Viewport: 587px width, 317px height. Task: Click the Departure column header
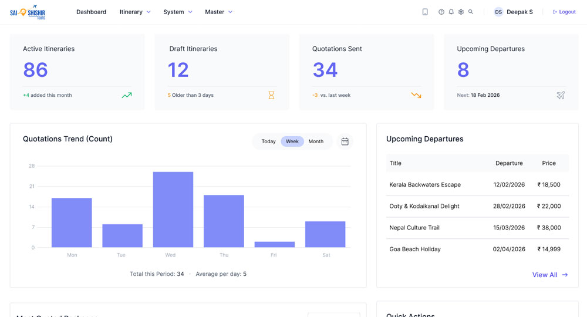click(x=509, y=163)
